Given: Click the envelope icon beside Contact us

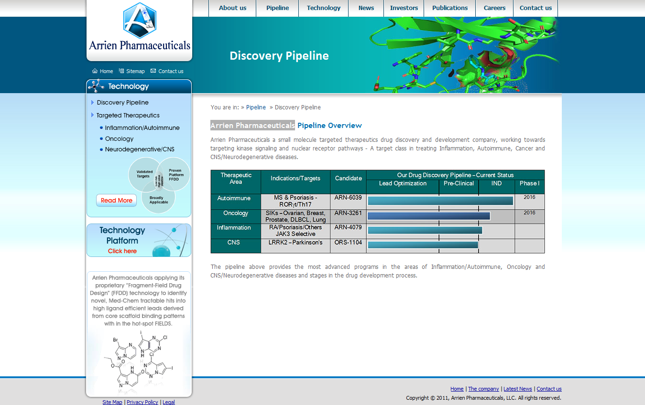Looking at the screenshot, I should click(x=153, y=71).
